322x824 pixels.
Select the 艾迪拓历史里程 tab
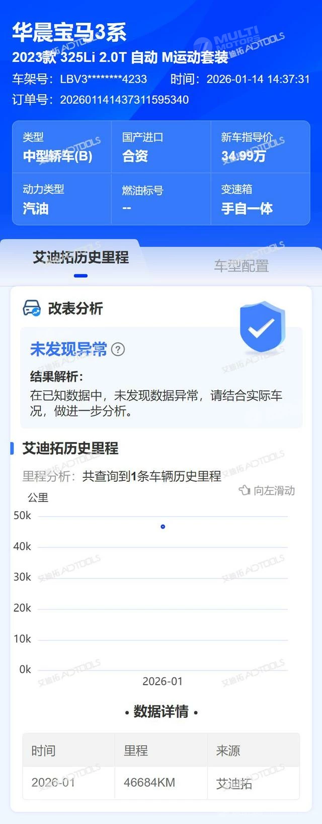pyautogui.click(x=80, y=258)
